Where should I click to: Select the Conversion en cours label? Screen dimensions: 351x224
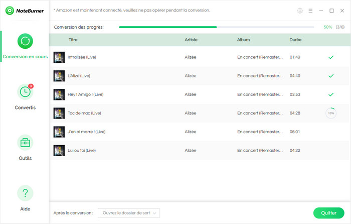25,57
